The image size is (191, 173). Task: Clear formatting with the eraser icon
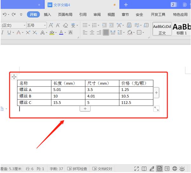point(66,25)
